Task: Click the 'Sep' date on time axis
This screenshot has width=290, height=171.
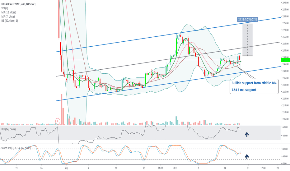Action: coord(66,168)
